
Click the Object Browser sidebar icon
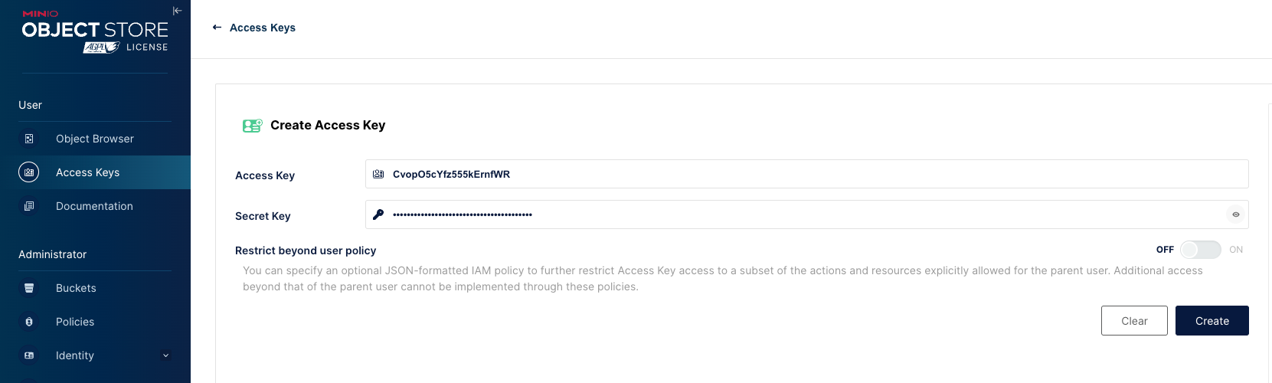click(x=29, y=139)
